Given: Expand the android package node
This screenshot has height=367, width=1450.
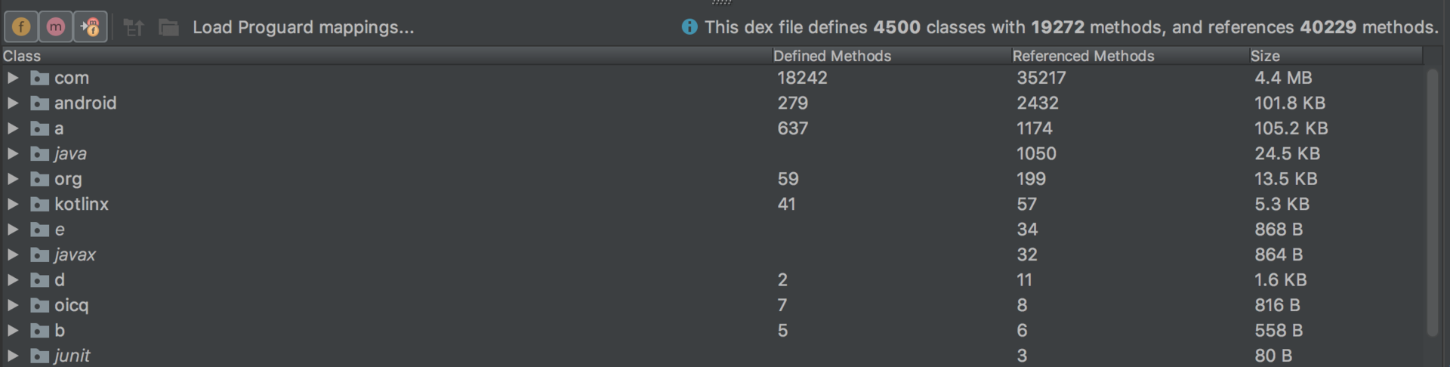Looking at the screenshot, I should [x=13, y=103].
